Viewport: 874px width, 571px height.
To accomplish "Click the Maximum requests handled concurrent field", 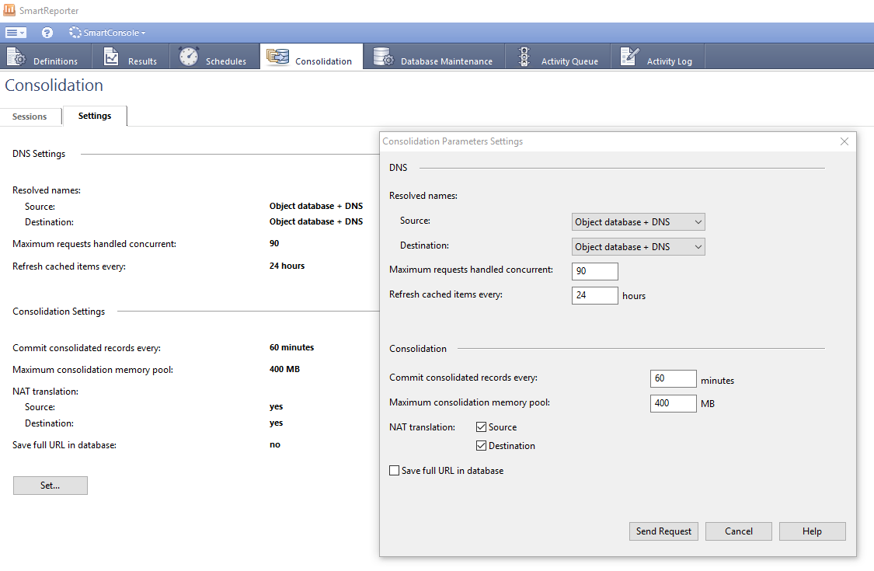I will click(595, 271).
